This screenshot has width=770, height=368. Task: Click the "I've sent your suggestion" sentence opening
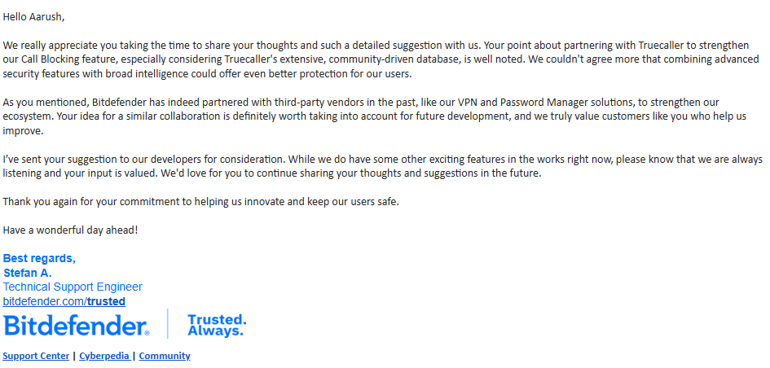point(64,160)
